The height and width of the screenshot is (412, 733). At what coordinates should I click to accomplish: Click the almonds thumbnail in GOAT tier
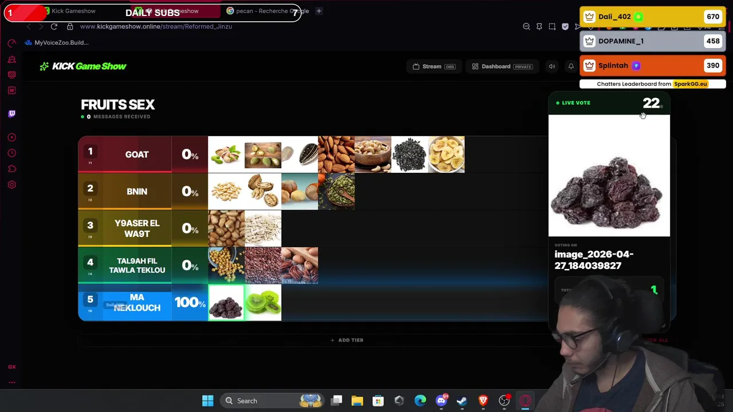[x=336, y=154]
